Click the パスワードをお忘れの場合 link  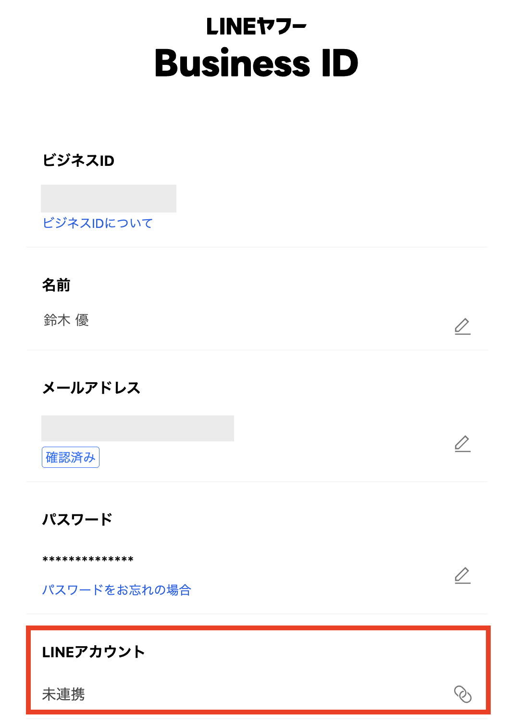117,590
